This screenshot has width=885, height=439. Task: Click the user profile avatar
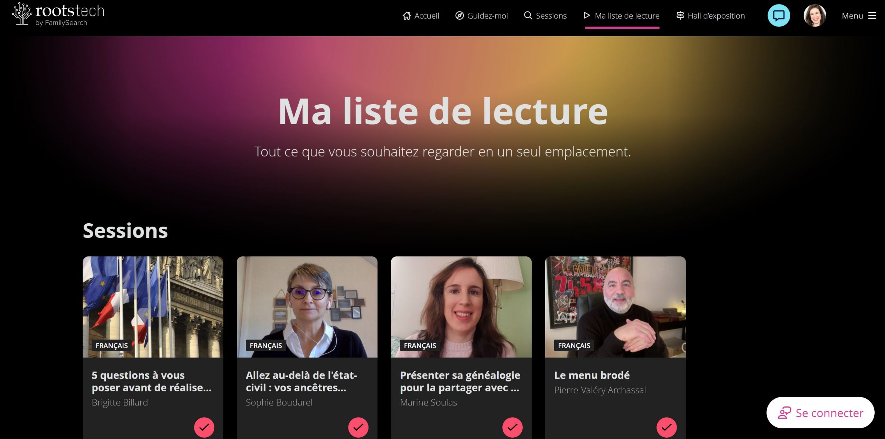815,16
